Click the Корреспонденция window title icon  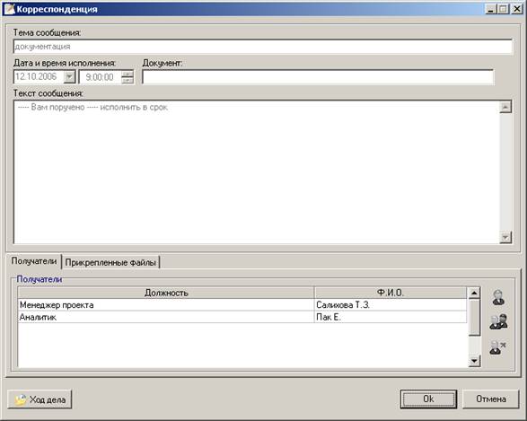pyautogui.click(x=10, y=8)
